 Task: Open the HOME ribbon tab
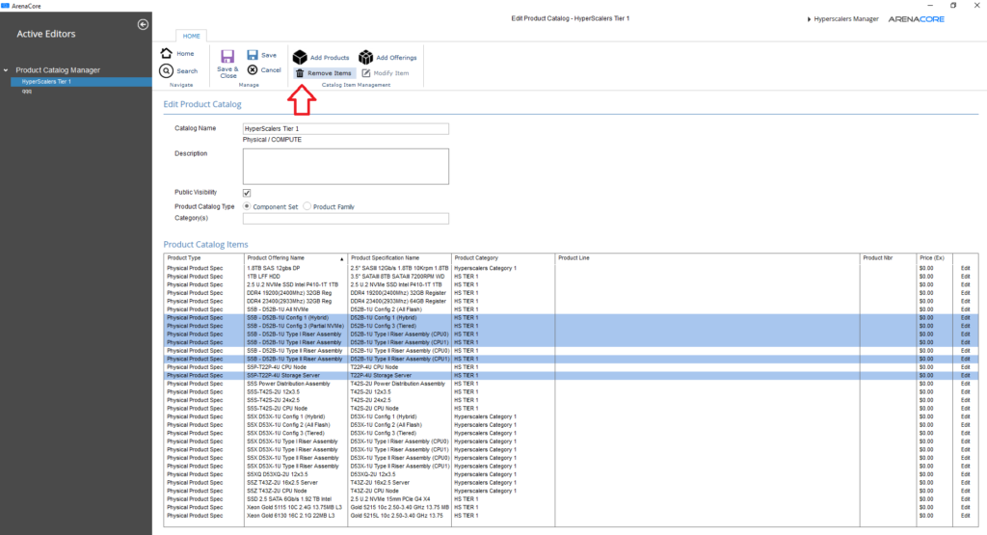[x=192, y=36]
